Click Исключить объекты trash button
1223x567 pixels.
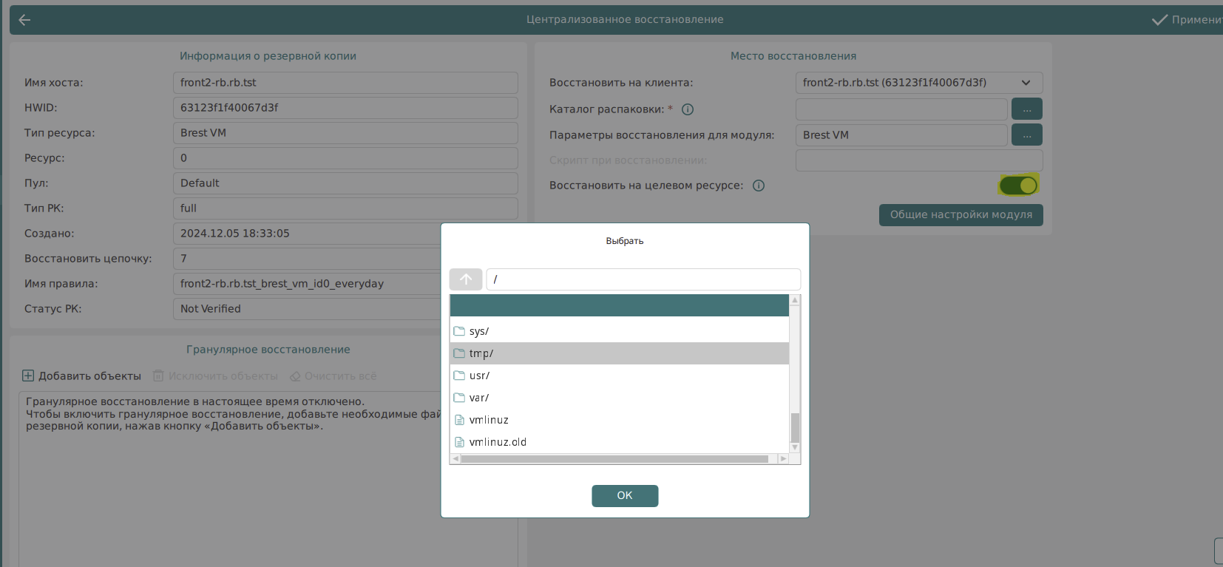coord(215,376)
